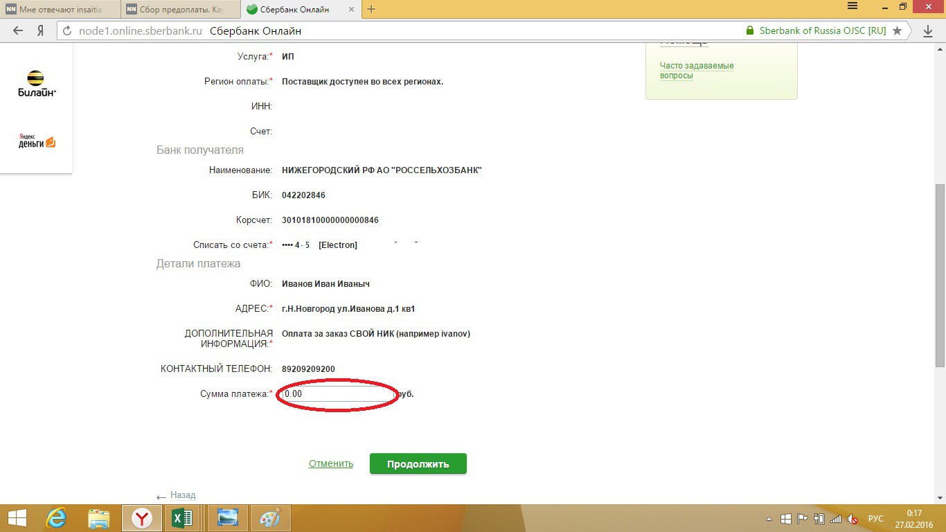Open the browser hamburger menu
This screenshot has height=532, width=946.
tap(853, 7)
